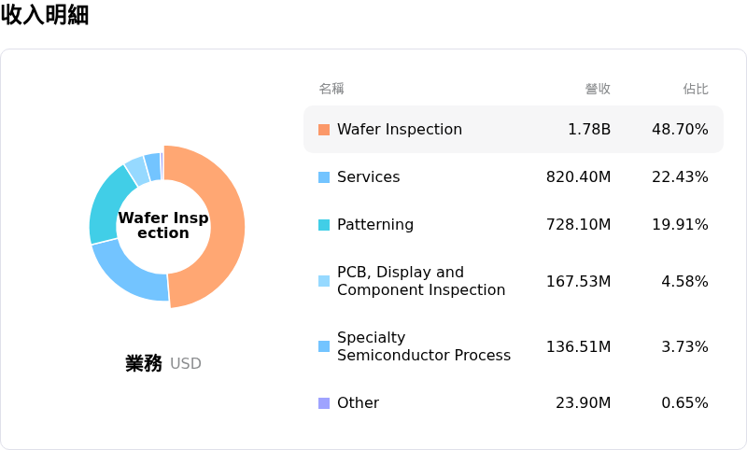Click the Wafer Inspection donut center label
Screen dimensions: 747x450
tap(163, 225)
